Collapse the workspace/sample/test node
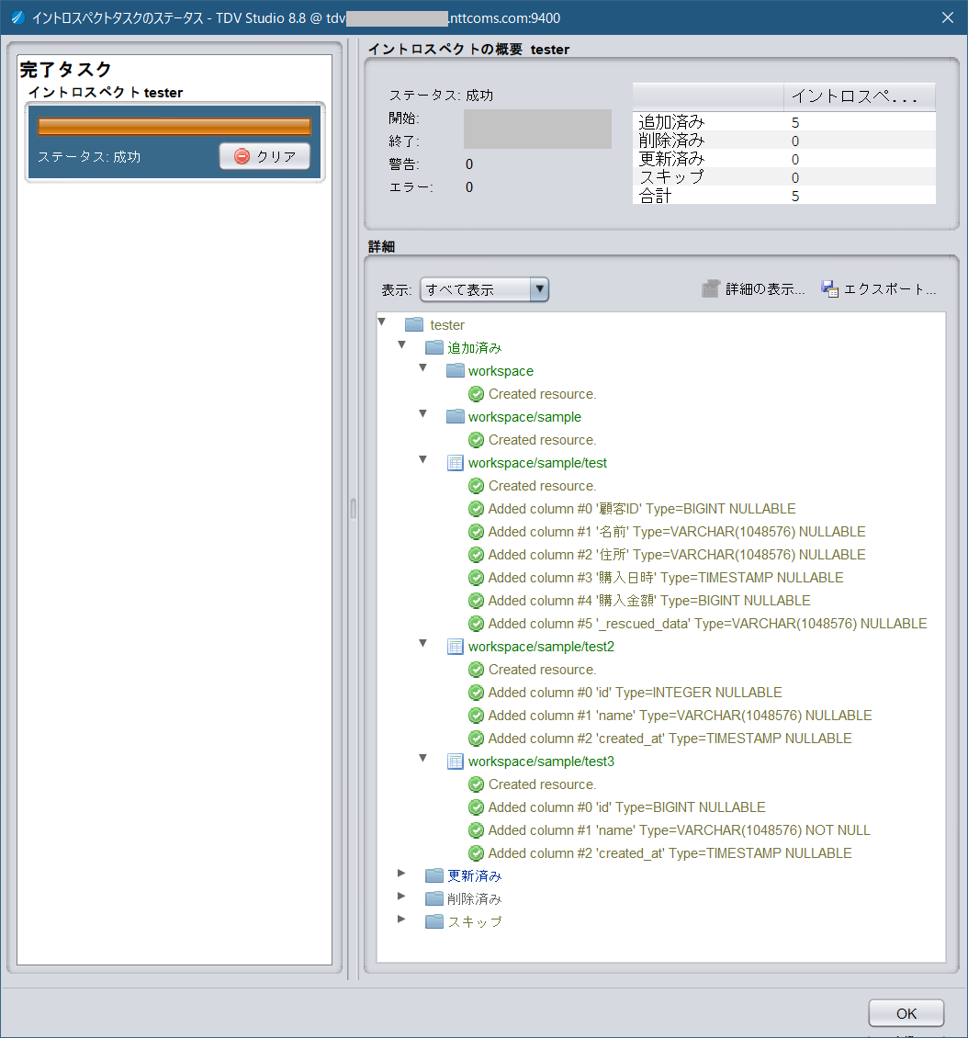This screenshot has height=1038, width=968. click(x=422, y=460)
